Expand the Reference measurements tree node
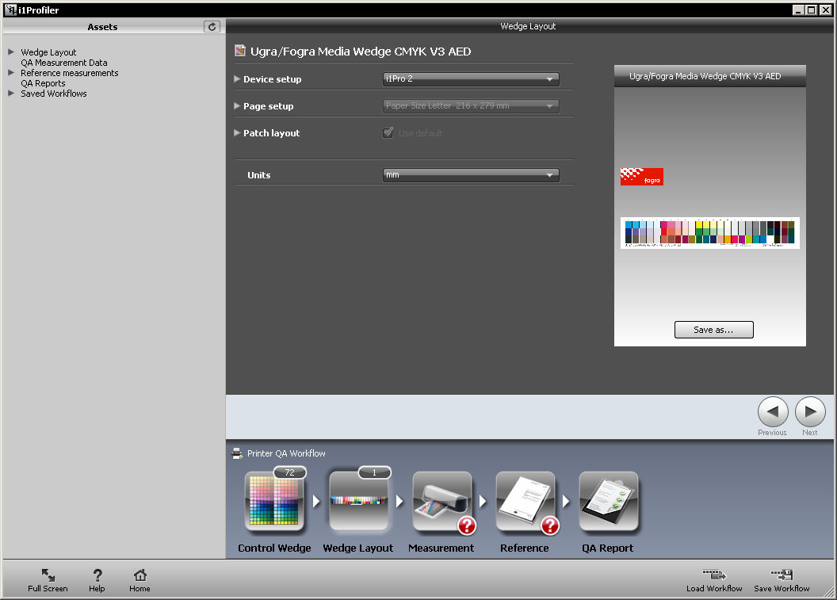837x600 pixels. (10, 73)
